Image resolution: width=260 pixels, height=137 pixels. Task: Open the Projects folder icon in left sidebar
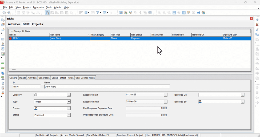coord(3,39)
